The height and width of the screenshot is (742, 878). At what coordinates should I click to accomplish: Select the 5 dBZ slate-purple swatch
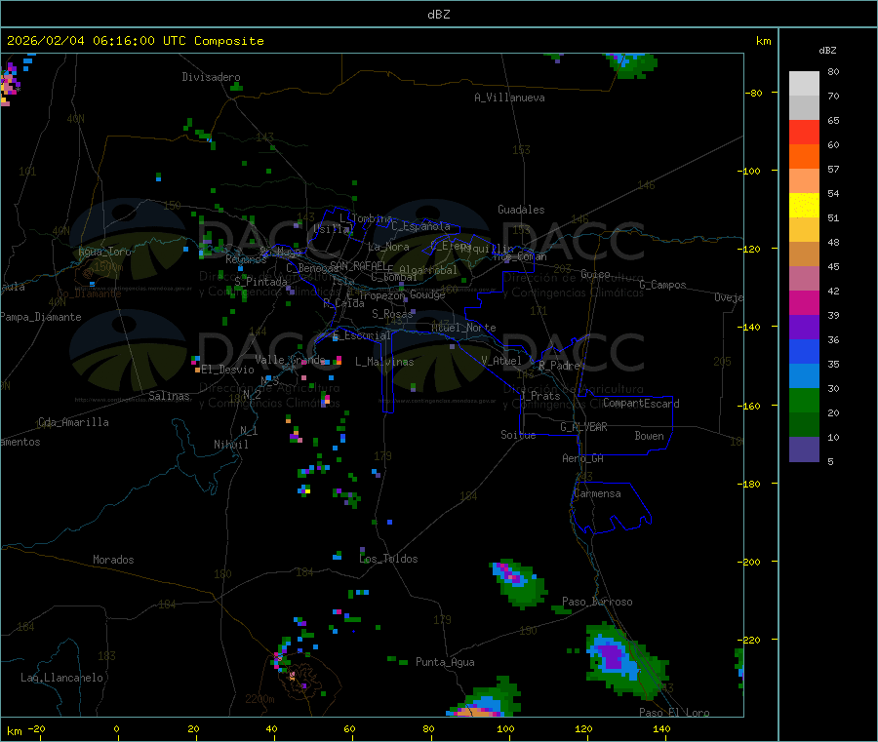[804, 449]
